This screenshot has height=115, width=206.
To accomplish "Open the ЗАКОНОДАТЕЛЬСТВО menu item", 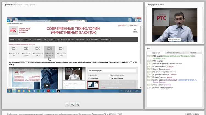I will (65, 39).
